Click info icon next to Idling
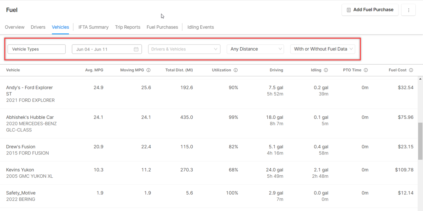This screenshot has height=211, width=423. tap(326, 70)
